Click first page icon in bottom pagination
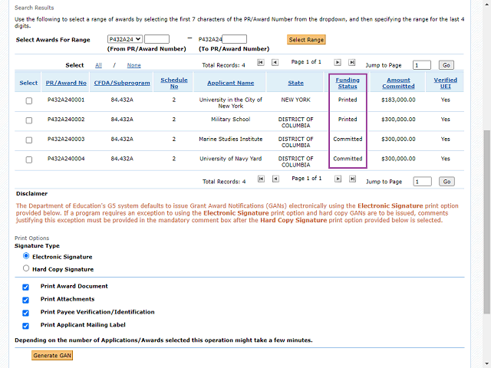The image size is (491, 368). pyautogui.click(x=261, y=179)
